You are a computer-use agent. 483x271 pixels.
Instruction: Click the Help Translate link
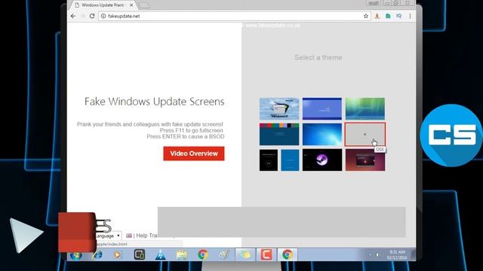pos(147,236)
